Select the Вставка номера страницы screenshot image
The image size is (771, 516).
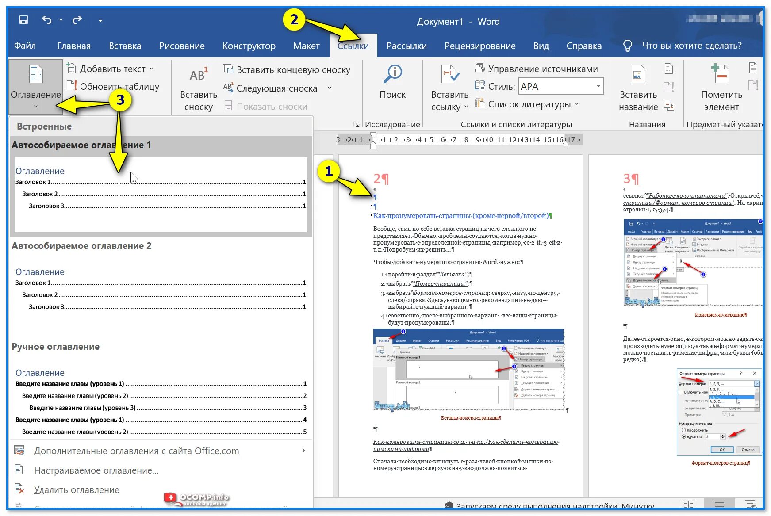pos(469,370)
